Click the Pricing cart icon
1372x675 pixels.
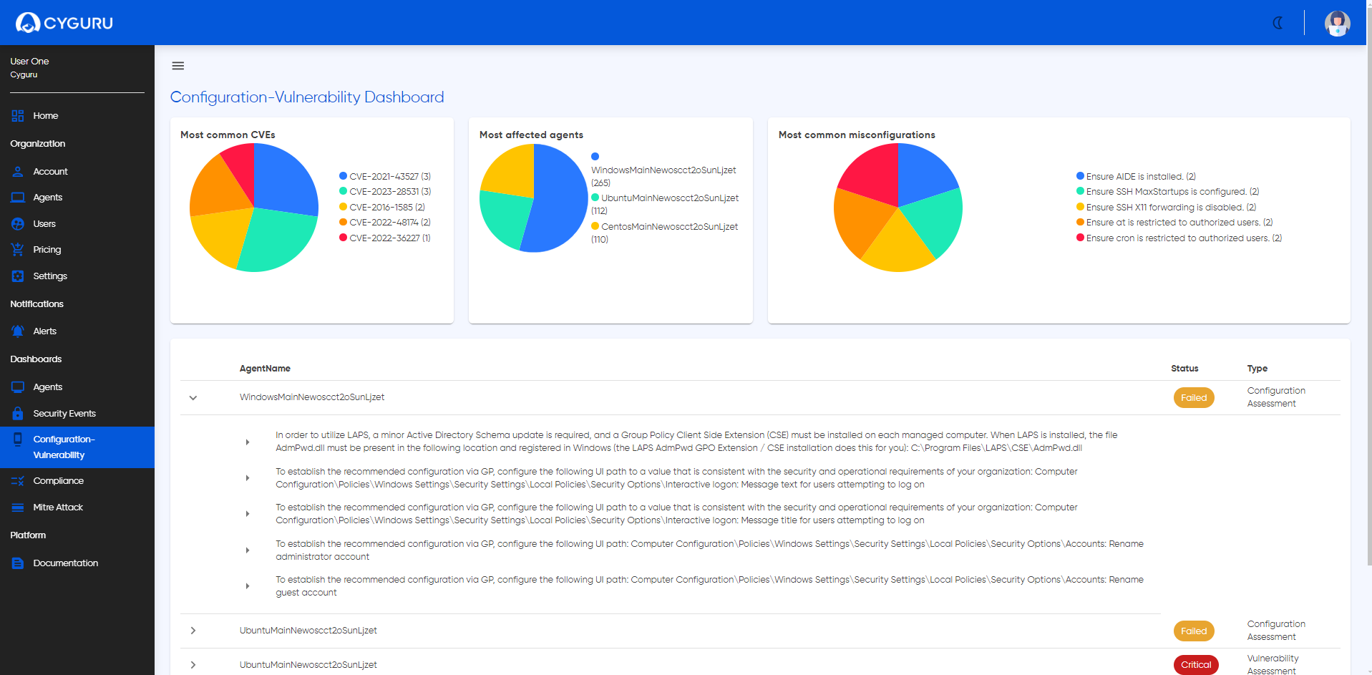(18, 250)
